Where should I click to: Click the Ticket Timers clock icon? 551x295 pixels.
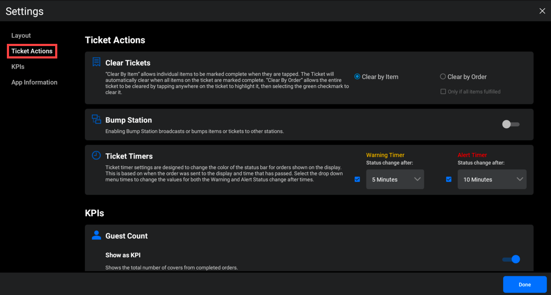tap(97, 155)
